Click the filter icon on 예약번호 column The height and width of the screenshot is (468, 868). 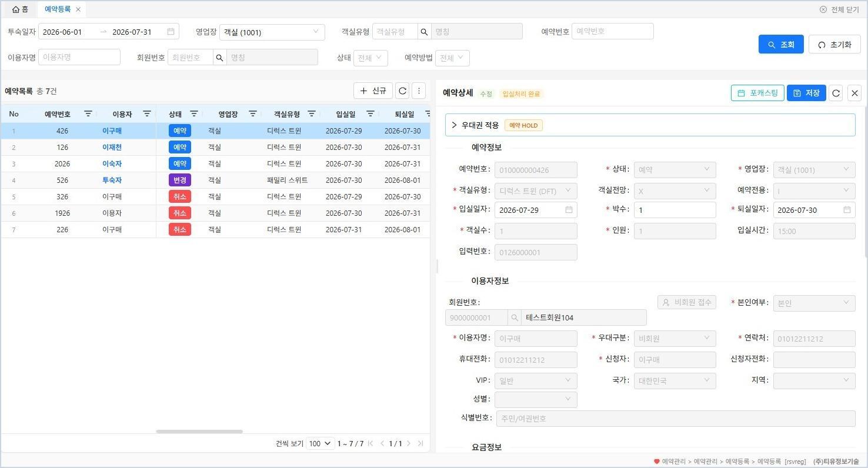tap(88, 113)
